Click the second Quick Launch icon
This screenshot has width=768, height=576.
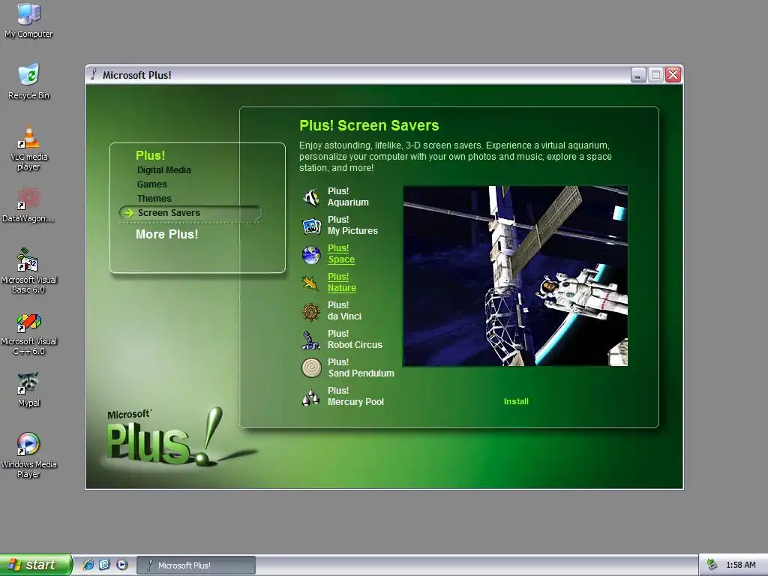click(x=105, y=565)
